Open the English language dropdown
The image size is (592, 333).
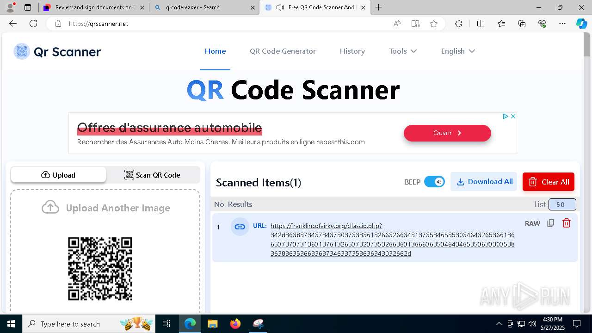[458, 51]
